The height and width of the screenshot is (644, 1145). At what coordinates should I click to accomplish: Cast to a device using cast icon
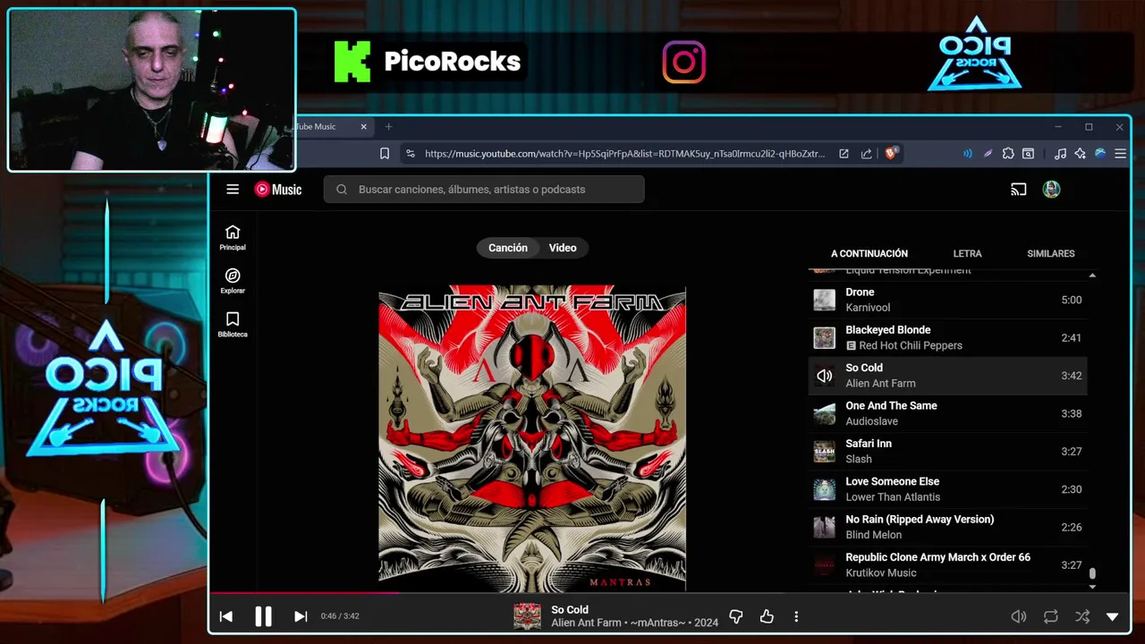(1018, 189)
